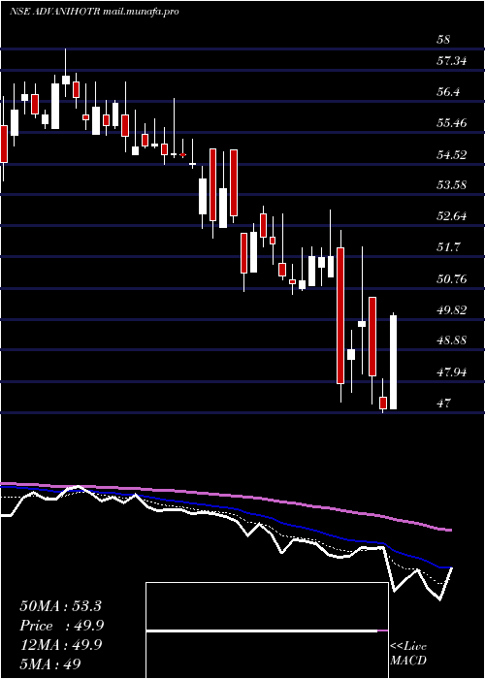Click the 56.4 price axis label
The image size is (485, 679).
(448, 92)
